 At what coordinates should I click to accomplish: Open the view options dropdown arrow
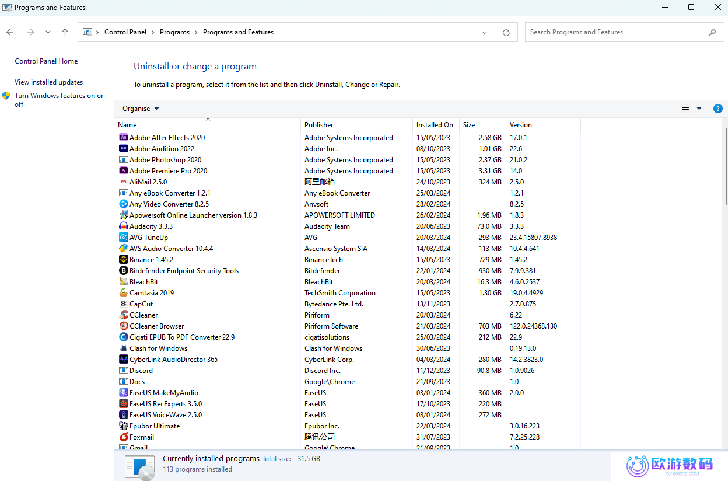pos(699,109)
